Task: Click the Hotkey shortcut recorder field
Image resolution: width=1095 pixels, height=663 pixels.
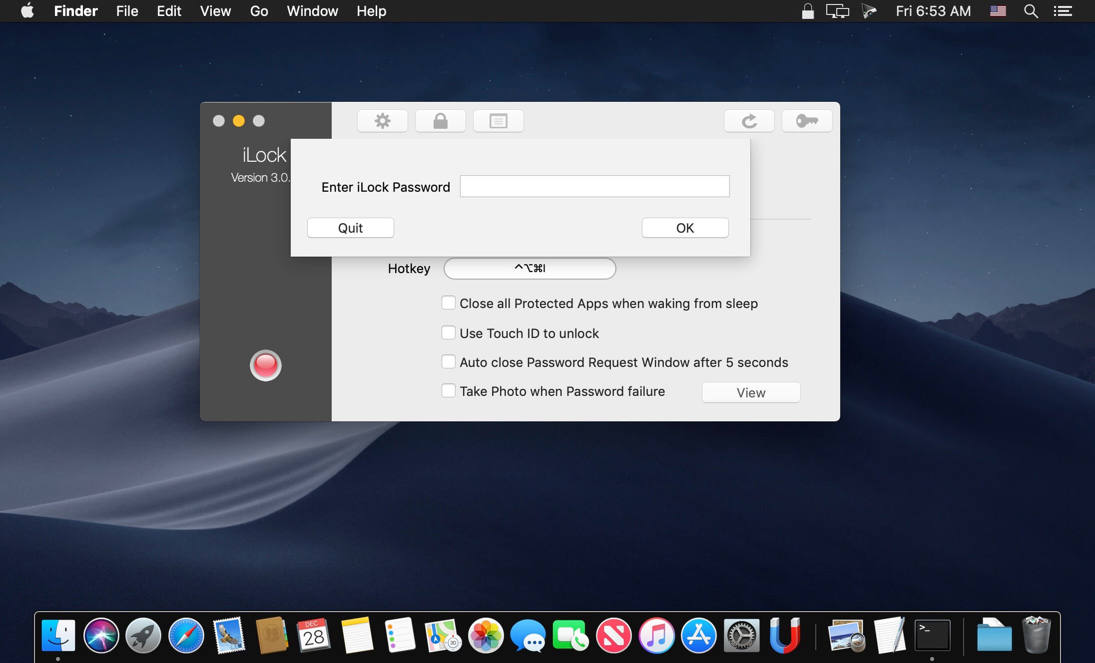Action: click(x=530, y=269)
